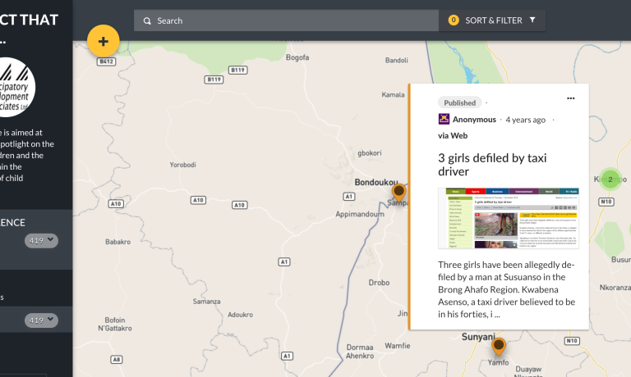Click the green cluster marker labeled 2
Image resolution: width=631 pixels, height=377 pixels.
pos(610,179)
